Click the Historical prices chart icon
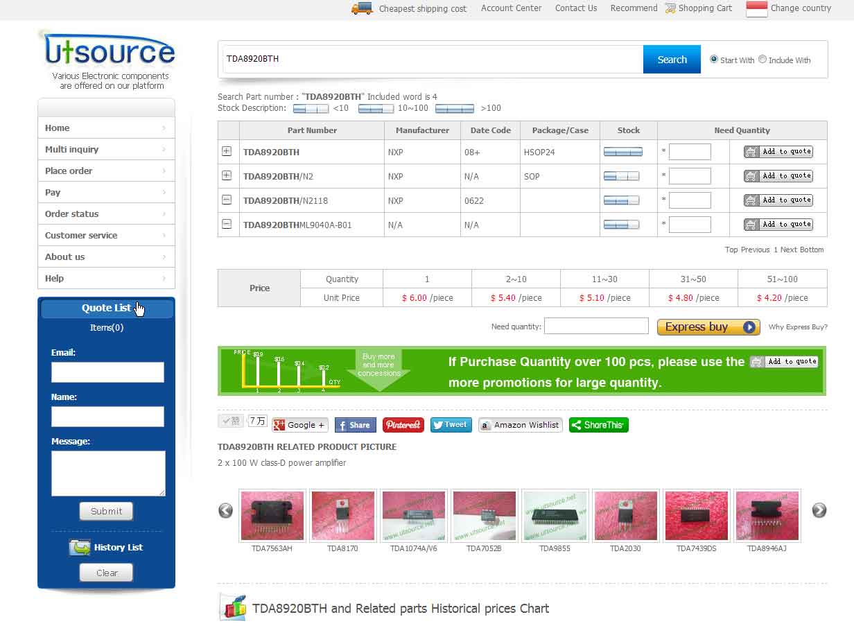 [x=233, y=607]
